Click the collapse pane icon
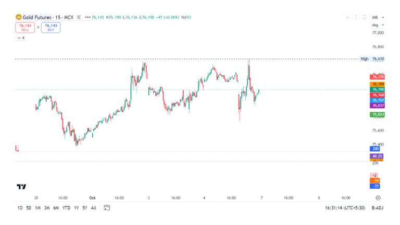The height and width of the screenshot is (225, 400). coord(356,17)
